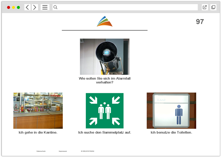Click the duplicate tabs icon
The width and height of the screenshot is (222, 167).
(x=213, y=8)
